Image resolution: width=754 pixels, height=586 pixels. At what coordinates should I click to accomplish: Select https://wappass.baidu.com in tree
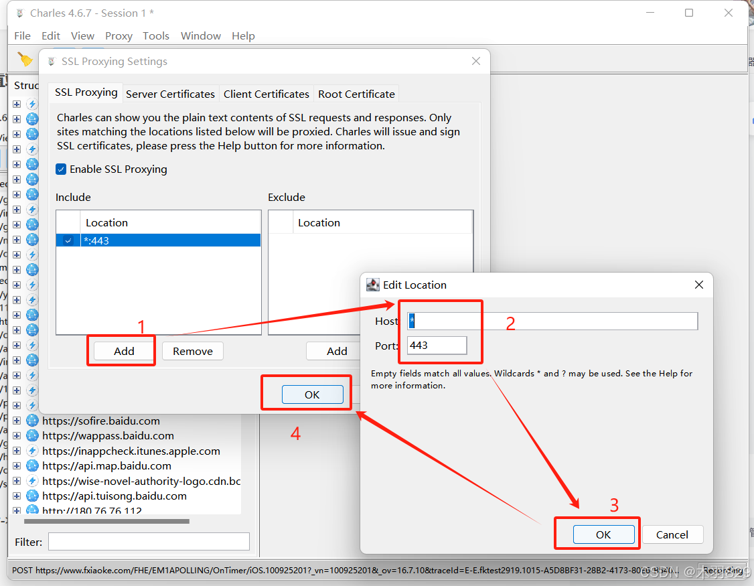click(x=108, y=435)
